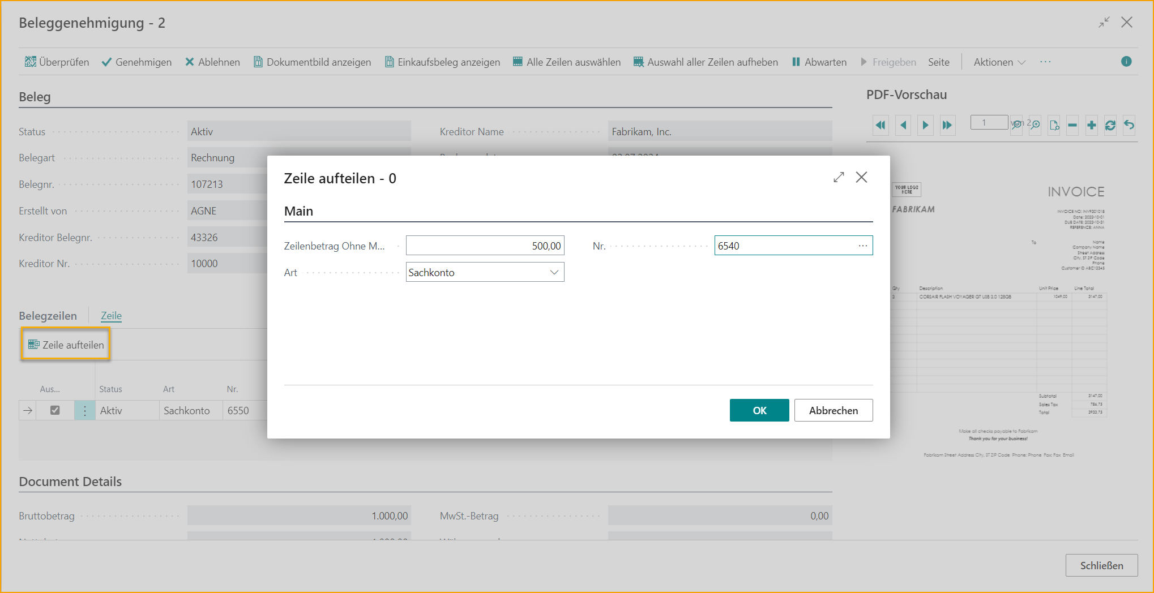
Task: Click the info icon in the toolbar
Action: click(1126, 62)
